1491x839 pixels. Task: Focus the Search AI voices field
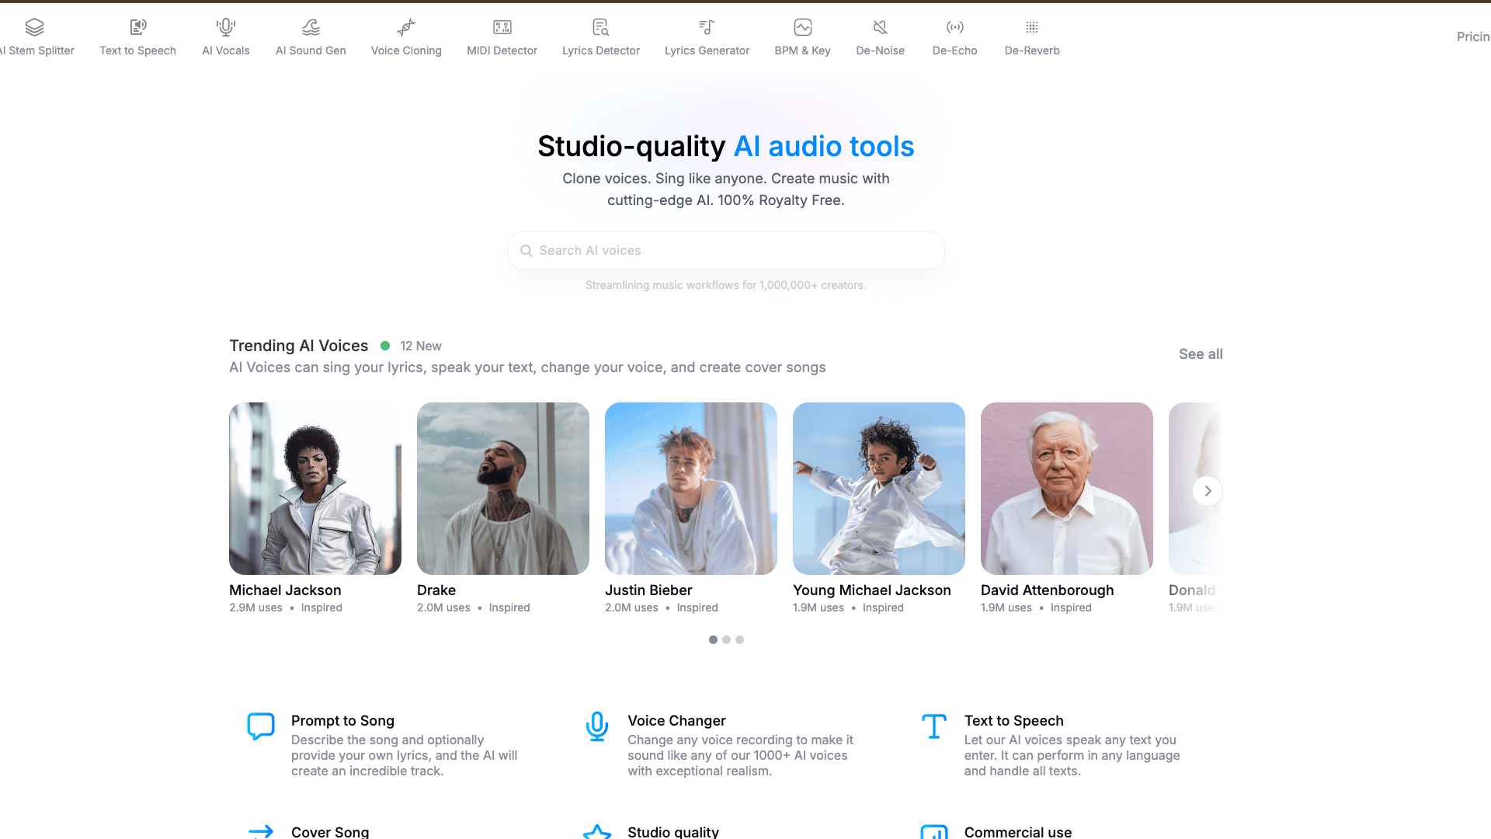[726, 251]
